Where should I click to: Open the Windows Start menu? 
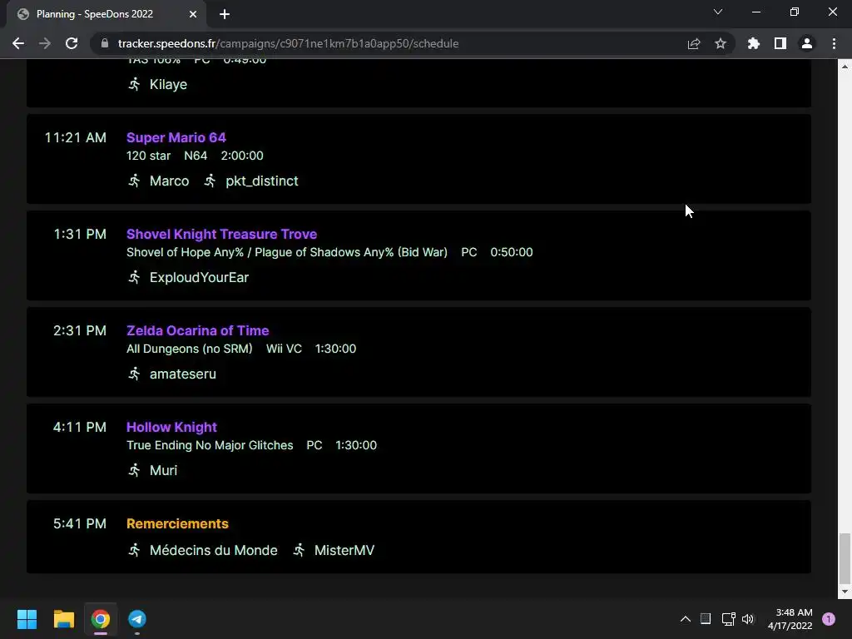(27, 619)
